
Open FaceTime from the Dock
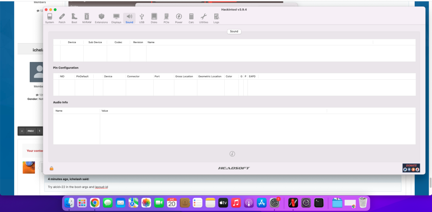[x=159, y=203]
